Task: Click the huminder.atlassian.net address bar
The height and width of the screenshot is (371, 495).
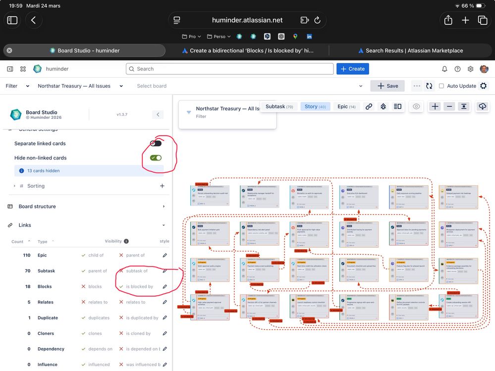Action: click(247, 20)
